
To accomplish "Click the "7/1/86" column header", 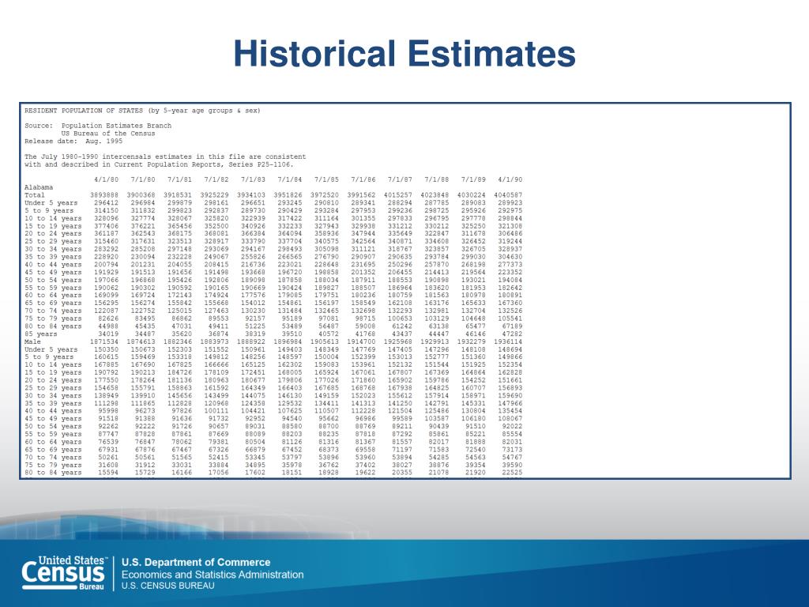I will [x=363, y=179].
